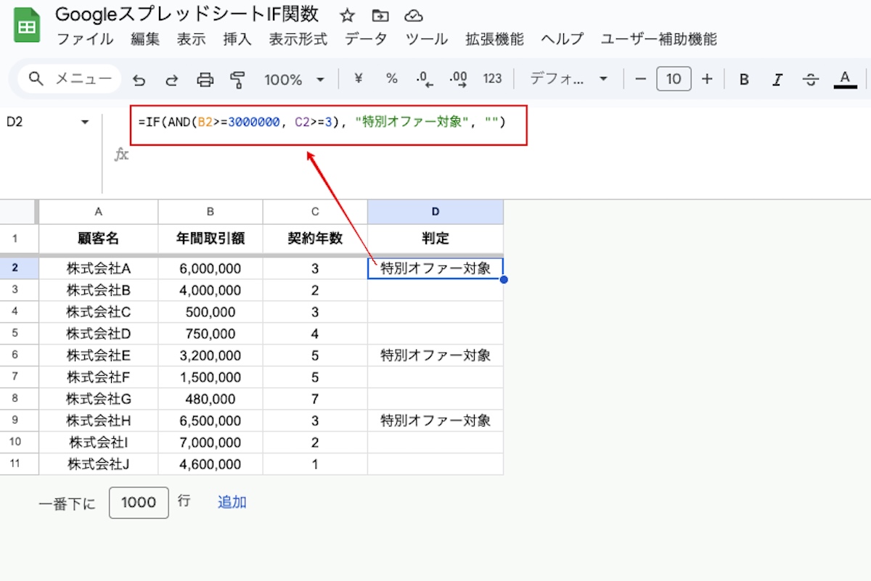871x581 pixels.
Task: Select cell with value 3,200,000
Action: point(210,355)
